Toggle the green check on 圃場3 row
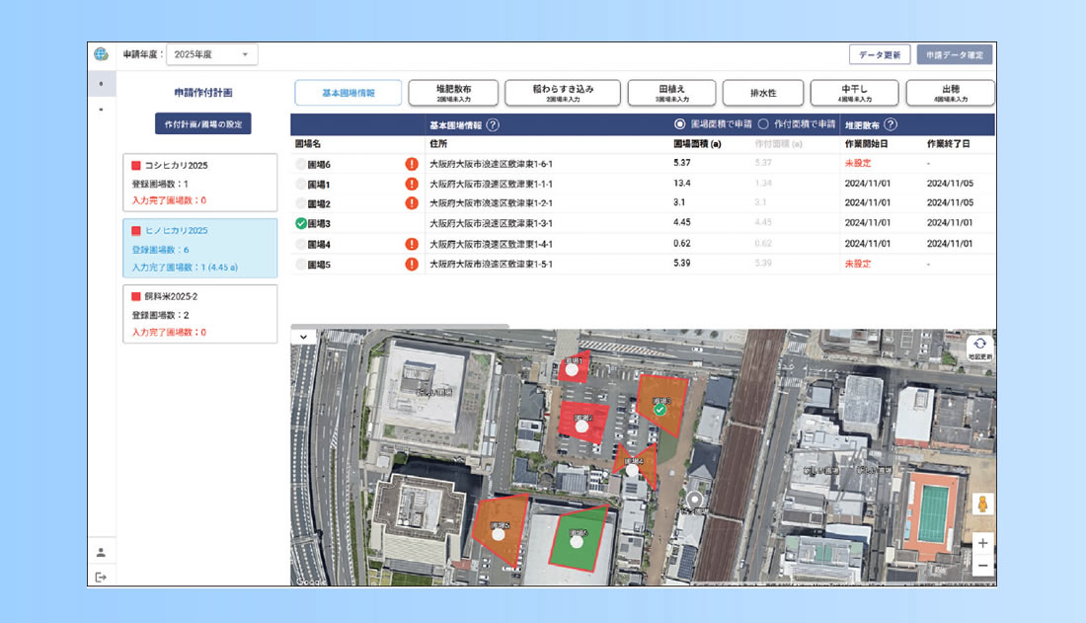Viewport: 1086px width, 623px height. (300, 223)
